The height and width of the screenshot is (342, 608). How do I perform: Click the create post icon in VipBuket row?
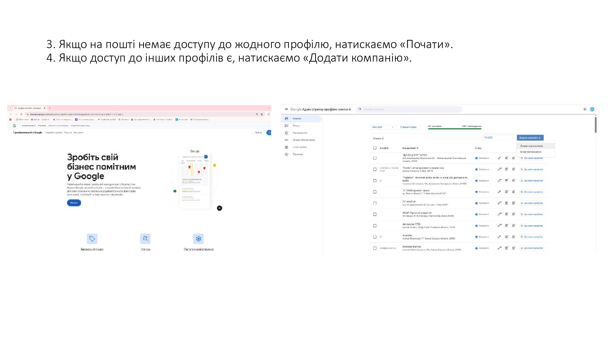tap(514, 181)
